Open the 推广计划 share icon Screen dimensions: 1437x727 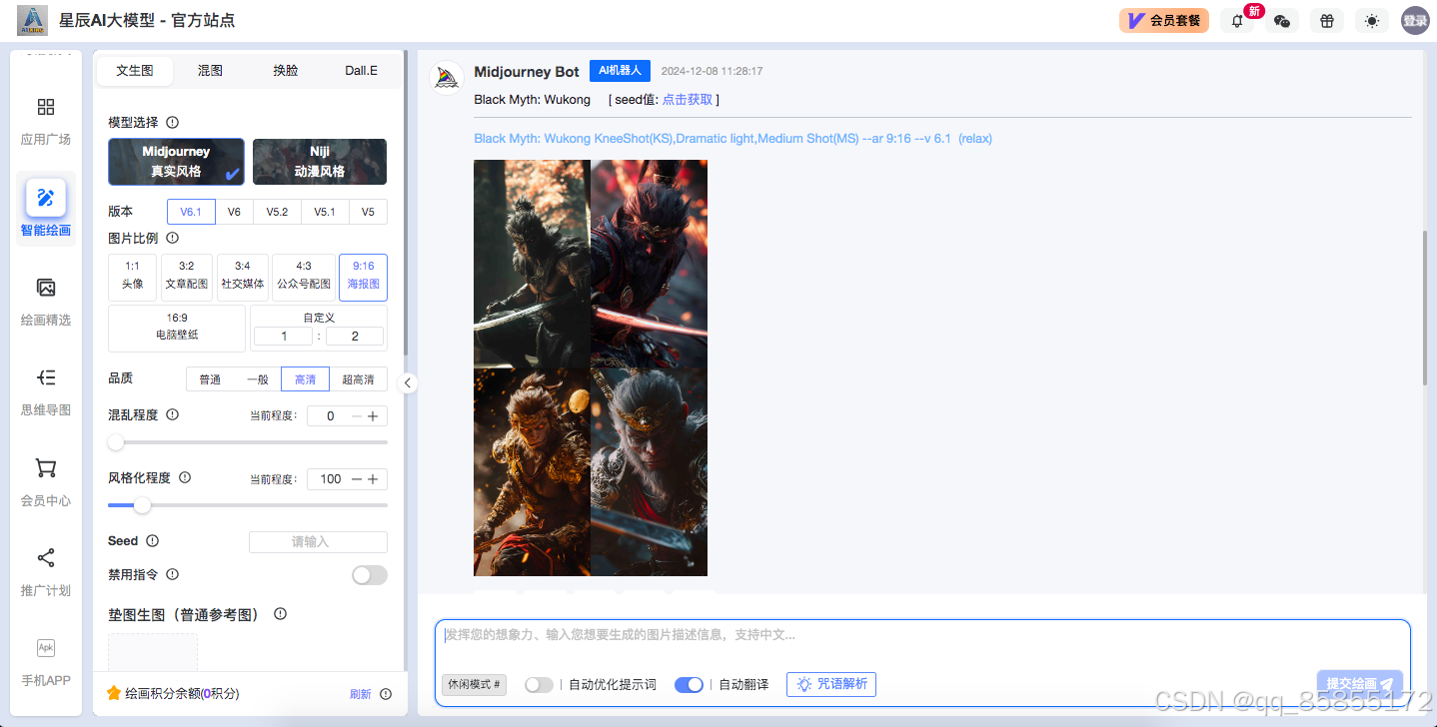coord(46,558)
